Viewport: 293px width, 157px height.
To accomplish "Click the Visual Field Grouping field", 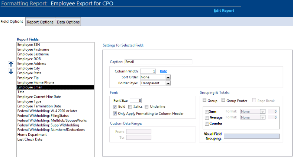I will 252,136.
